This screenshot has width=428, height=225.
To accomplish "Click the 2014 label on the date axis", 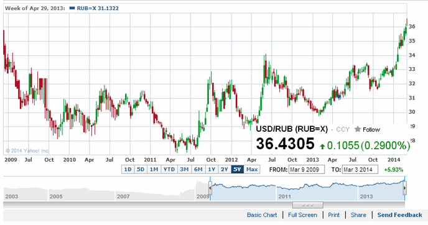I will coord(393,160).
